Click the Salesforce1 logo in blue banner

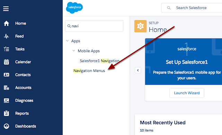tap(187, 49)
